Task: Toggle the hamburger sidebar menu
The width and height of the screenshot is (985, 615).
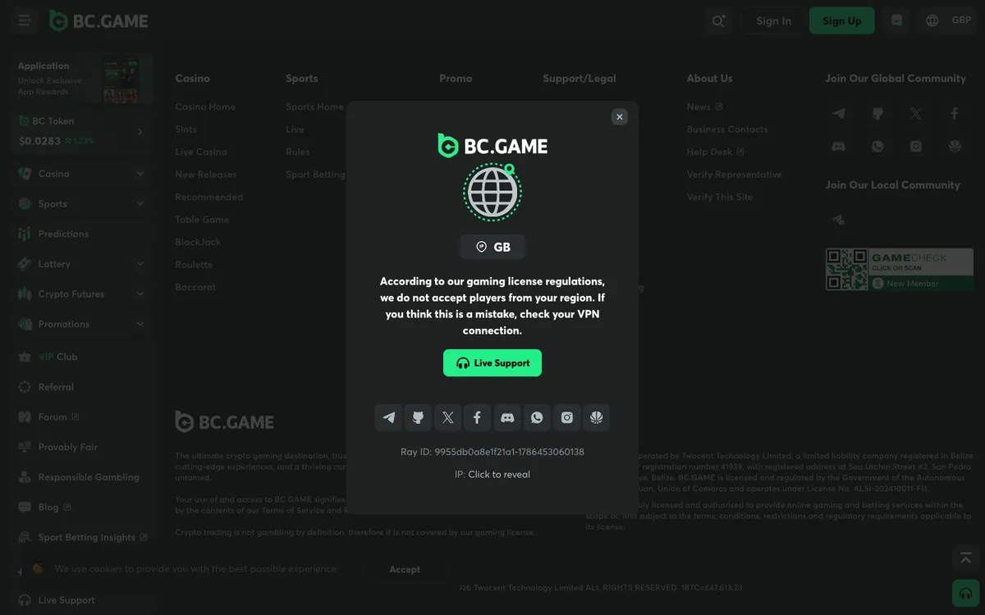Action: pos(25,20)
